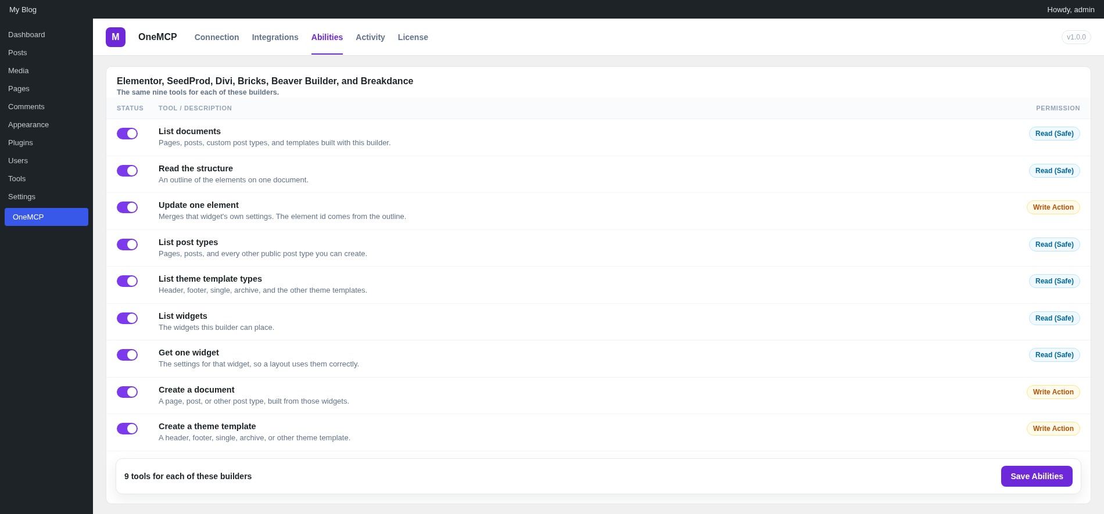The height and width of the screenshot is (514, 1104).
Task: Toggle the Get one widget switch
Action: tap(127, 355)
